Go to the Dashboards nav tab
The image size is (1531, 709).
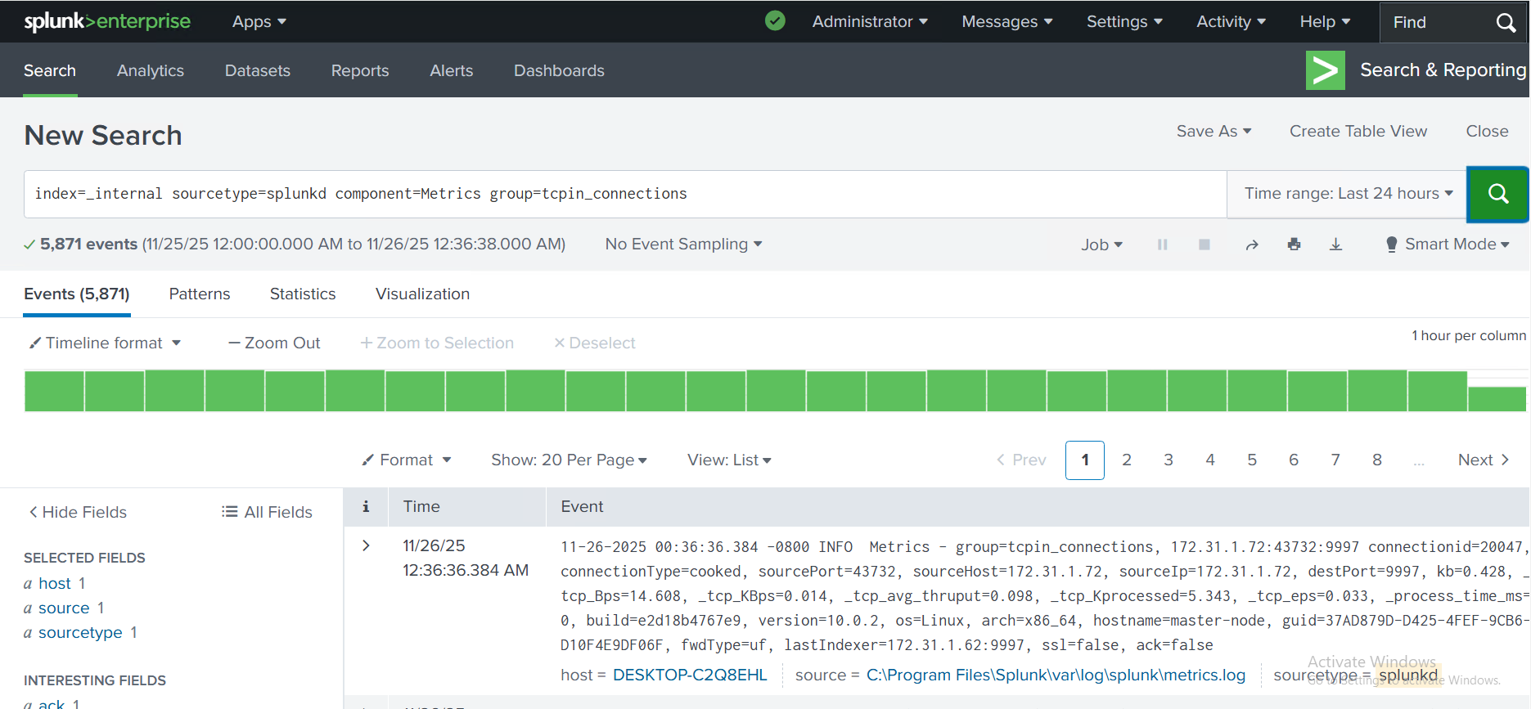[559, 71]
